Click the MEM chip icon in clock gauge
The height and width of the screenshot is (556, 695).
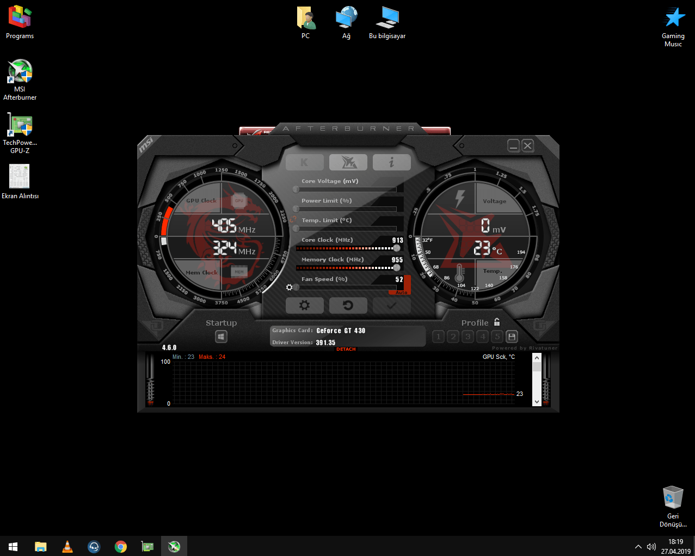tap(239, 271)
